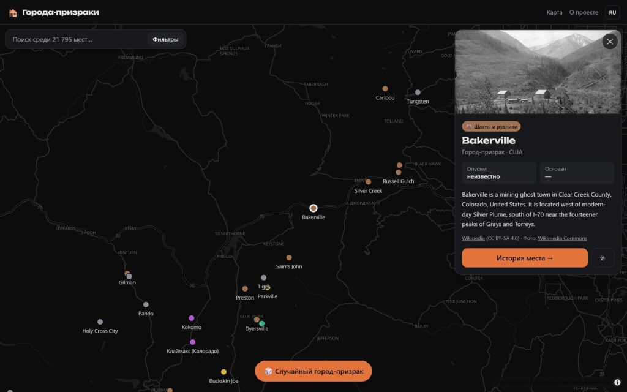Select the Pando map marker
The image size is (627, 392).
point(146,305)
